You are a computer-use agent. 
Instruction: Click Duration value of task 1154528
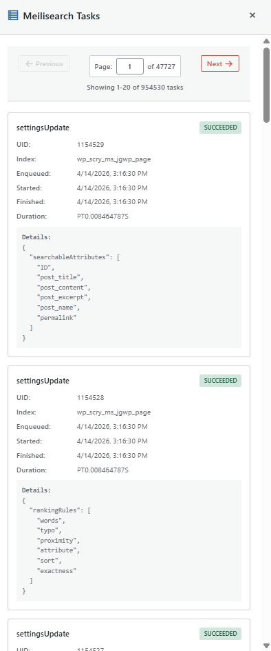click(102, 470)
